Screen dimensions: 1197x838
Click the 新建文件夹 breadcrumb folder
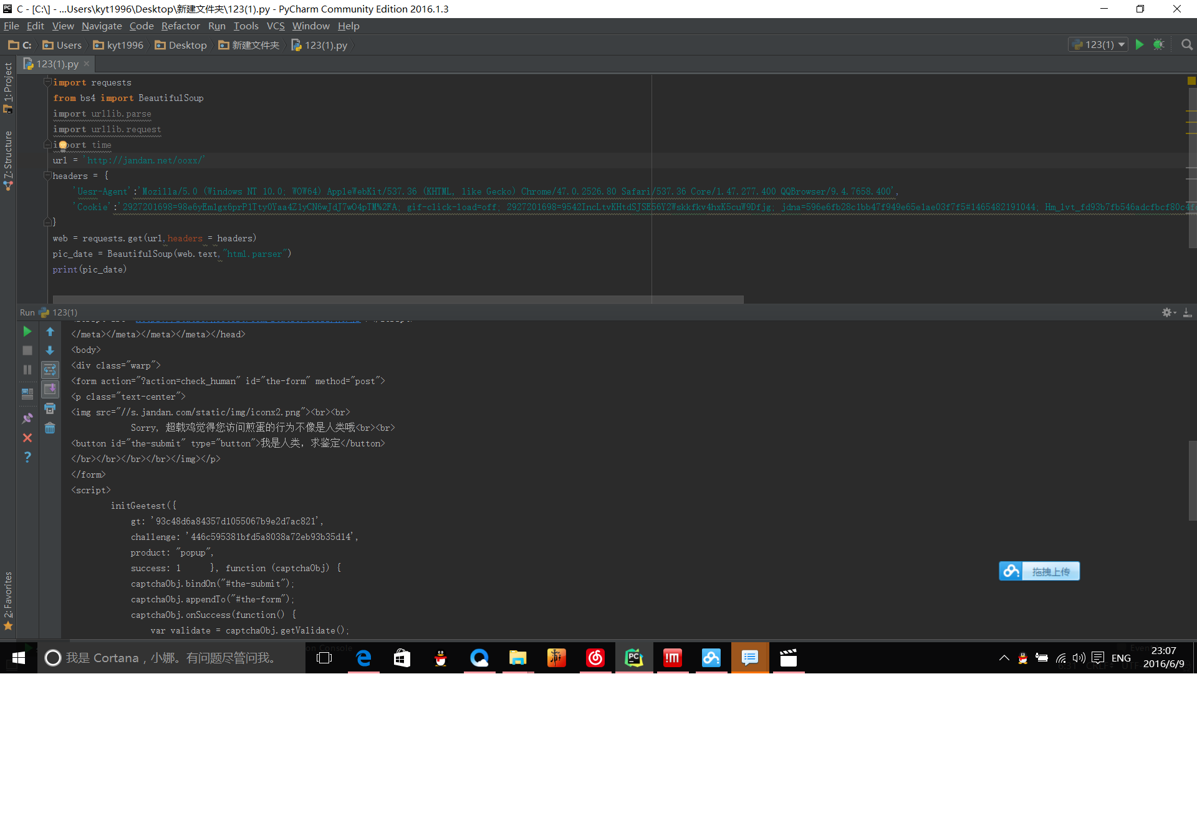[x=249, y=45]
